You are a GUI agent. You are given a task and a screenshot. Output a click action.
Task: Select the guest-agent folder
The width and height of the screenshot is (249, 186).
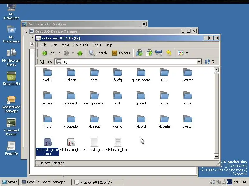tap(141, 75)
